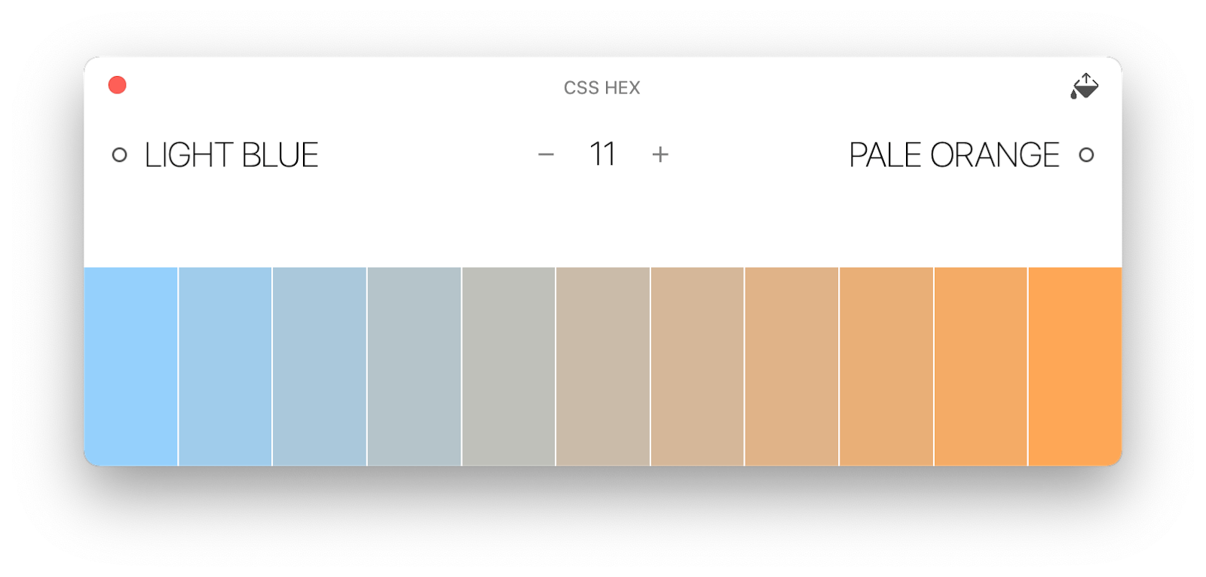The width and height of the screenshot is (1206, 577).
Task: Select the fifth neutral gray swatch
Action: 509,367
